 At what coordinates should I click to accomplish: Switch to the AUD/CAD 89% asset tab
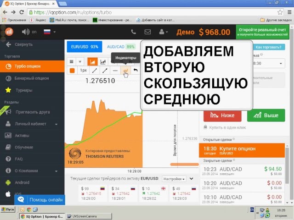click(x=121, y=47)
